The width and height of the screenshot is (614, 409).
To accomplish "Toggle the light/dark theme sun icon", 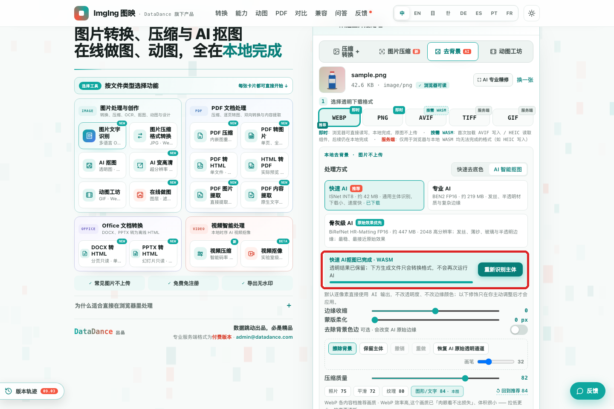I will click(532, 13).
